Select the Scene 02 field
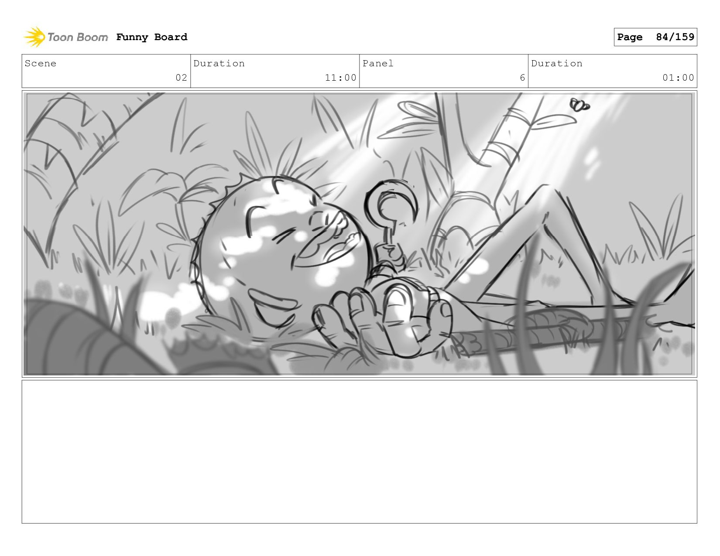The image size is (720, 556). [106, 71]
